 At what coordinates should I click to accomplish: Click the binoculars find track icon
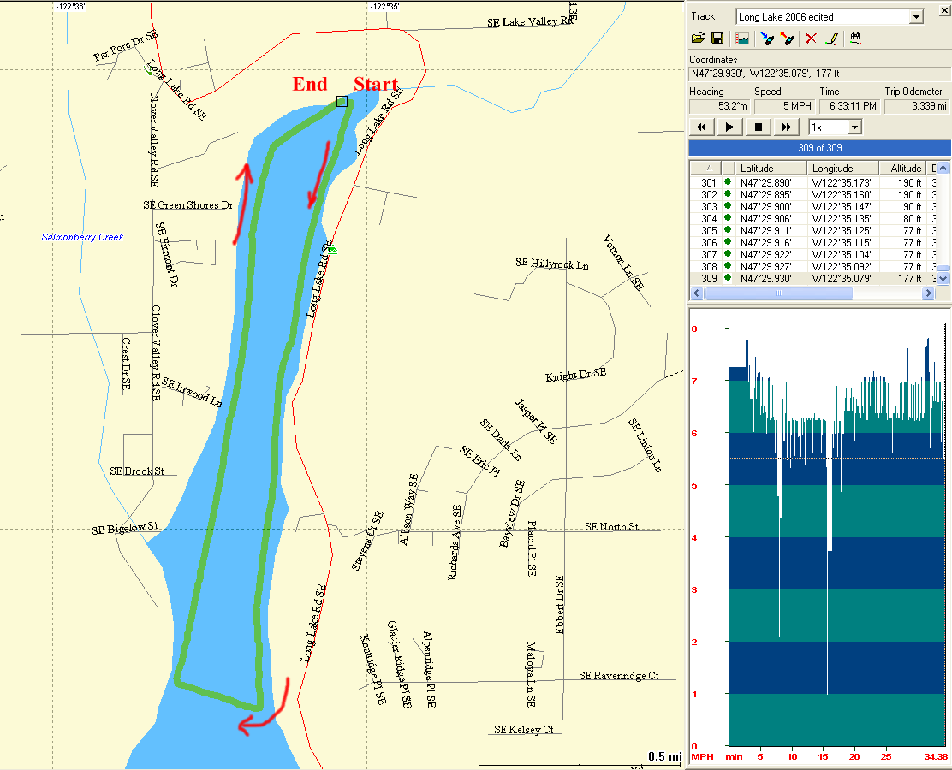pos(854,38)
